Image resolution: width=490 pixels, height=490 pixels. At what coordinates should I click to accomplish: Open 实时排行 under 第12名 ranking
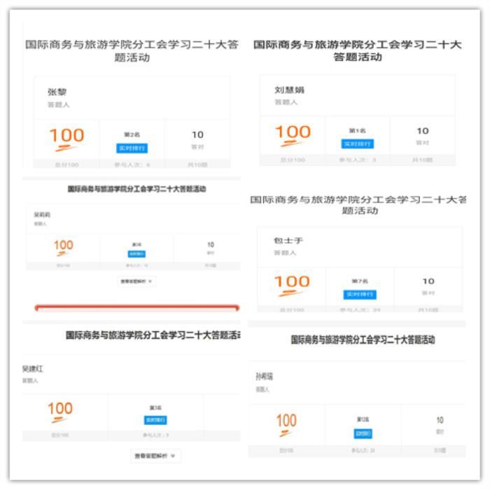363,434
